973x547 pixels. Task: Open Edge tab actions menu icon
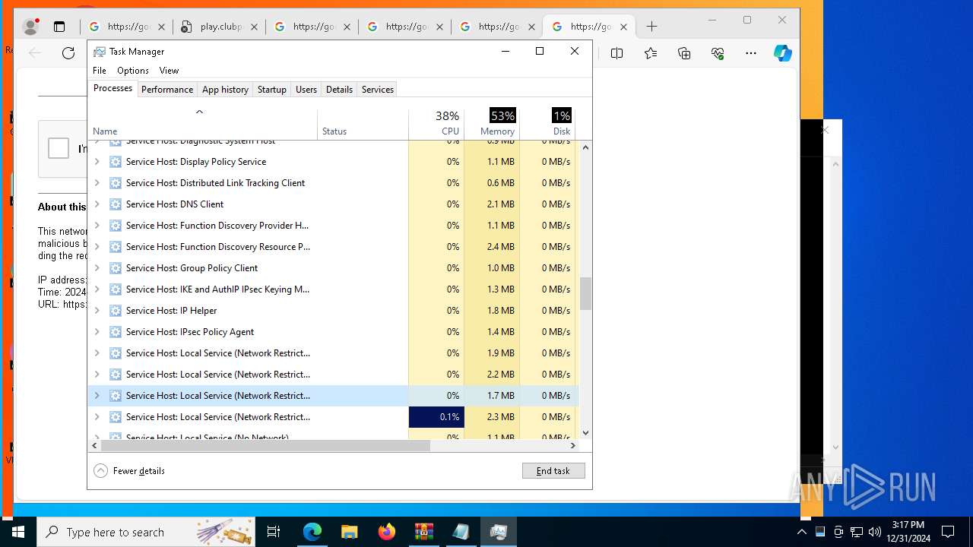(x=59, y=27)
